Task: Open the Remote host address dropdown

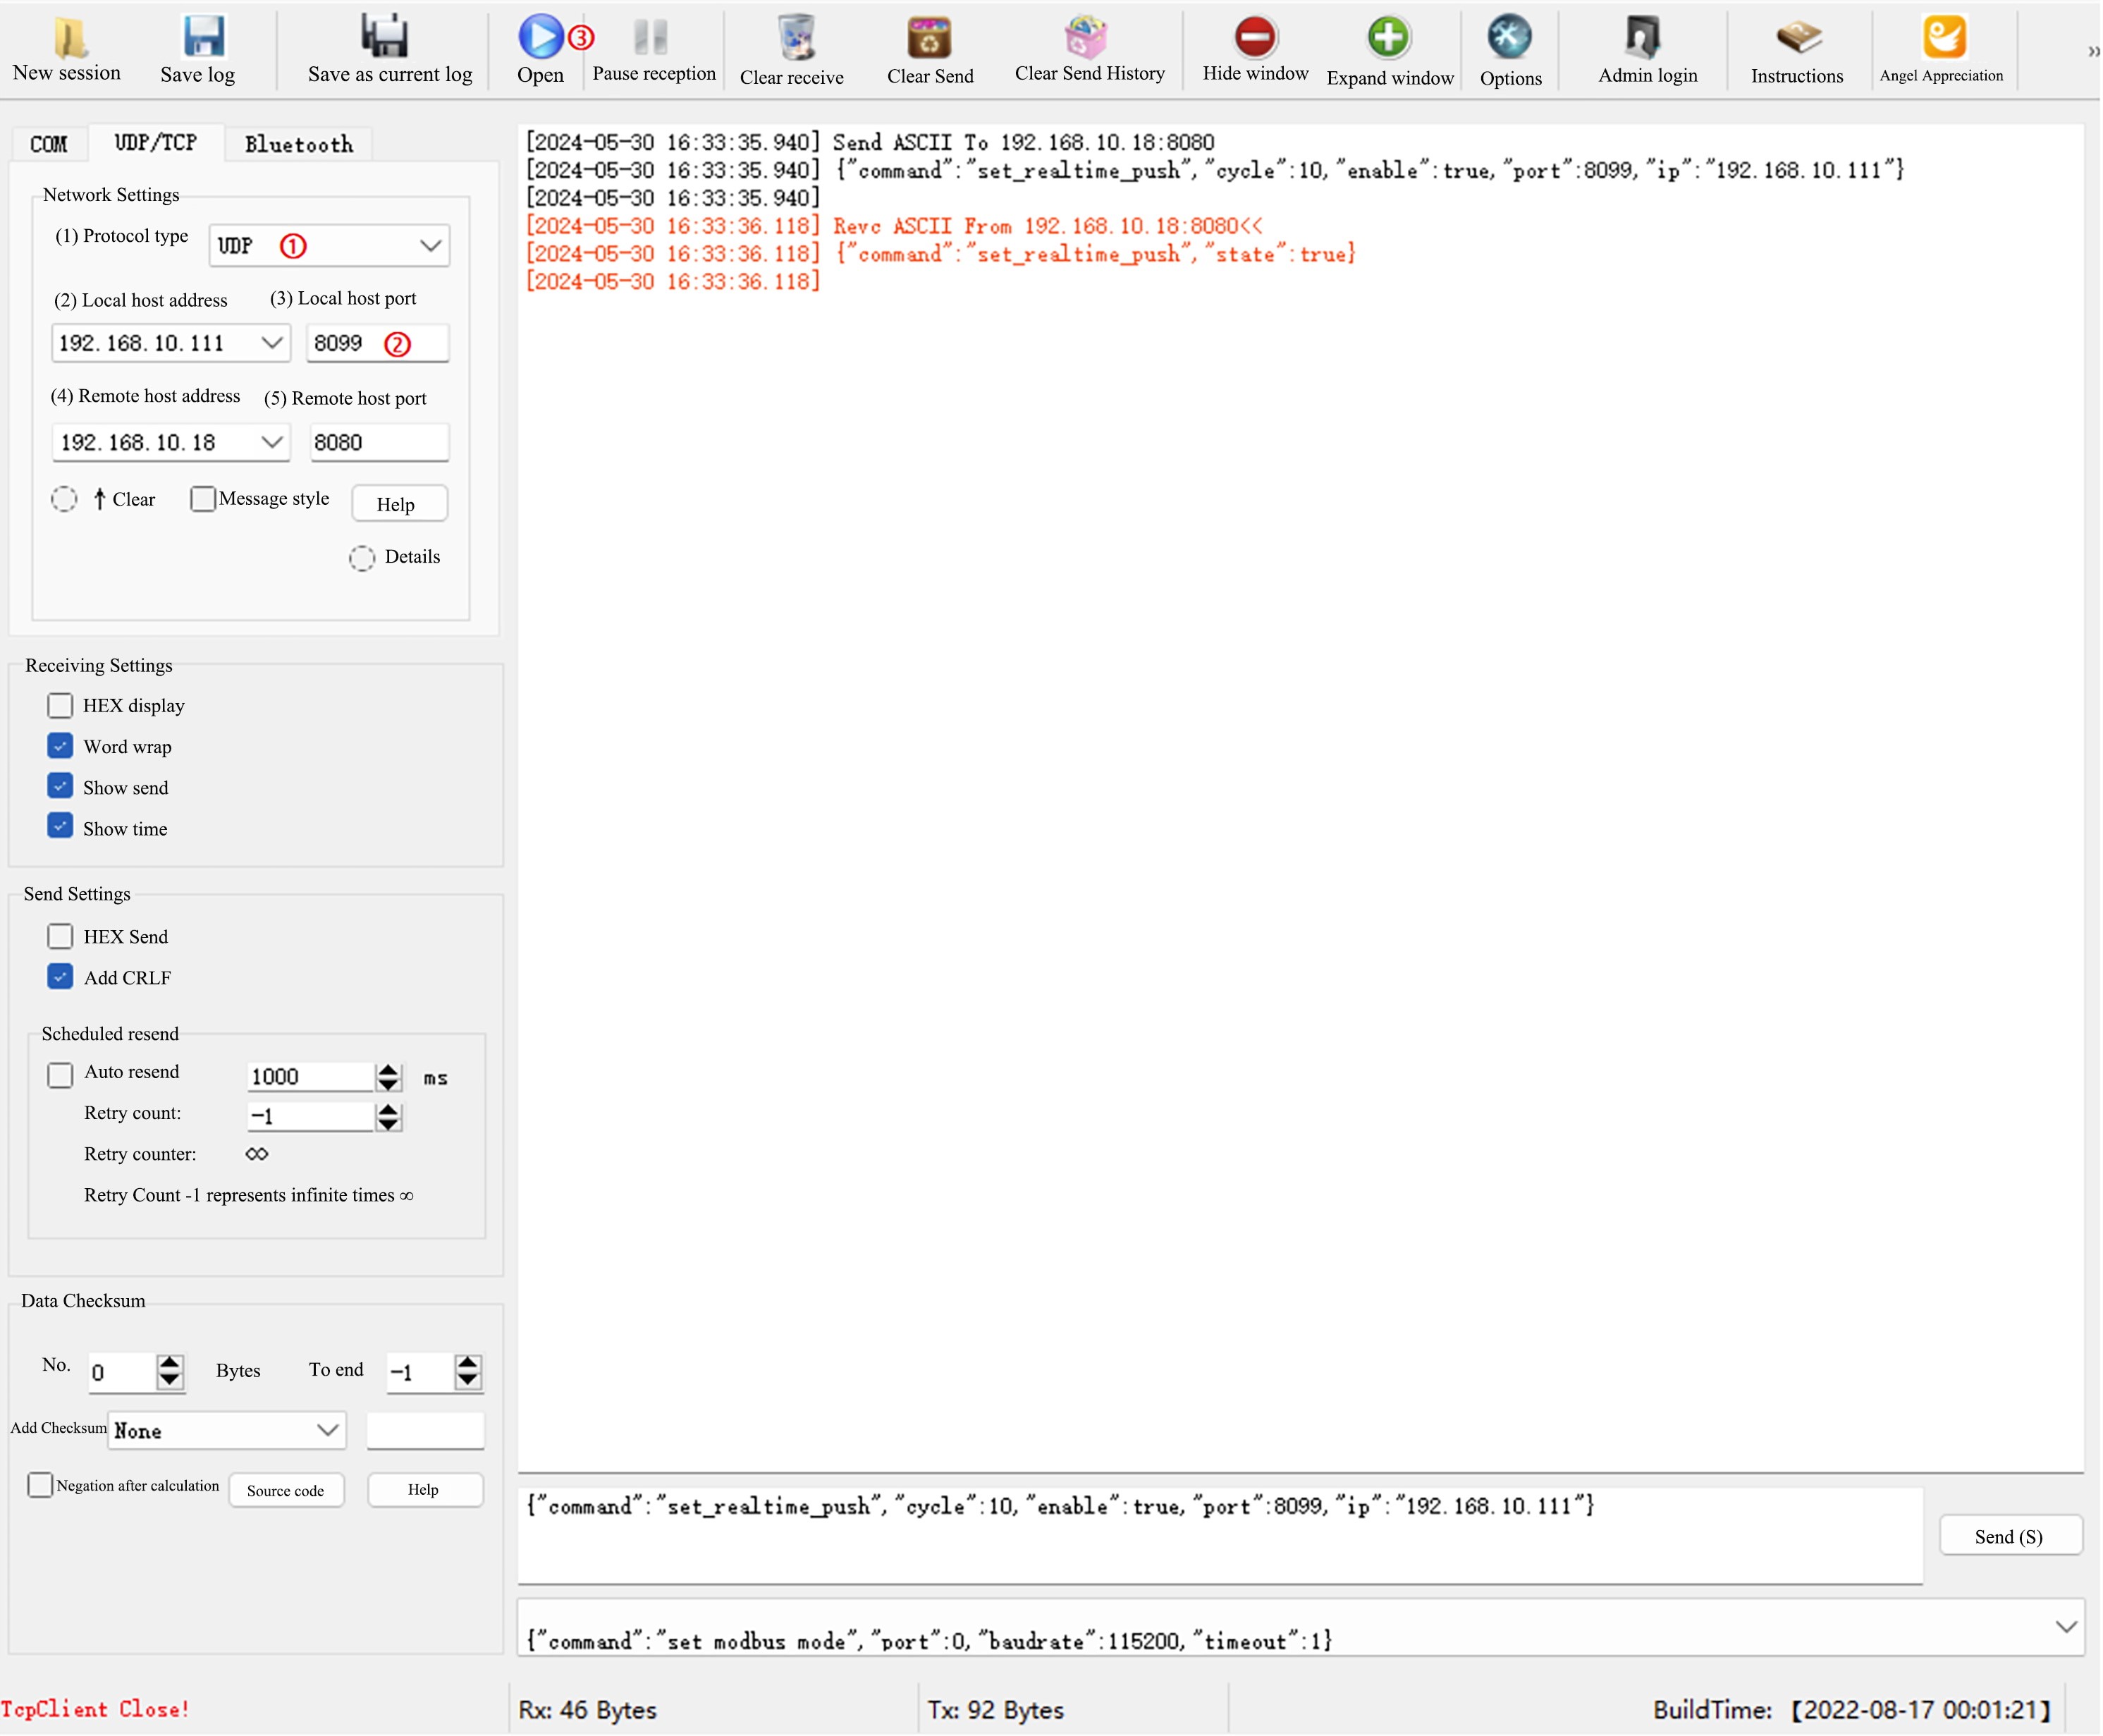Action: pos(271,442)
